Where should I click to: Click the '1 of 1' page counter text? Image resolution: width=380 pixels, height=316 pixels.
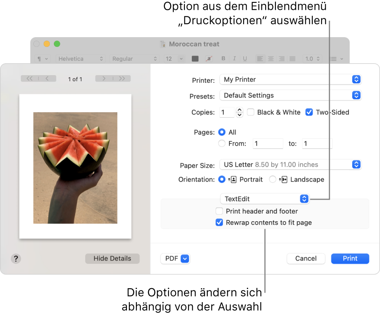(75, 79)
